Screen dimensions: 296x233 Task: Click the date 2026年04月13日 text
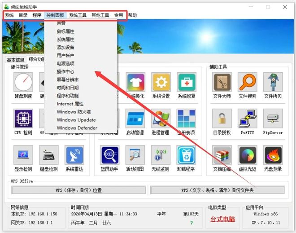coord(87,214)
